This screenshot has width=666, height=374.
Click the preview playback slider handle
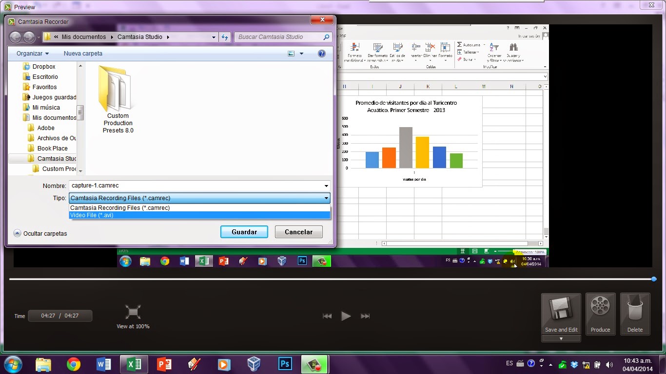point(654,279)
